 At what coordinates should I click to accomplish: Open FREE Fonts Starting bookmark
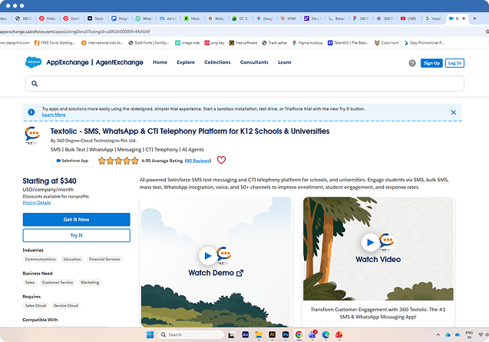tap(55, 43)
